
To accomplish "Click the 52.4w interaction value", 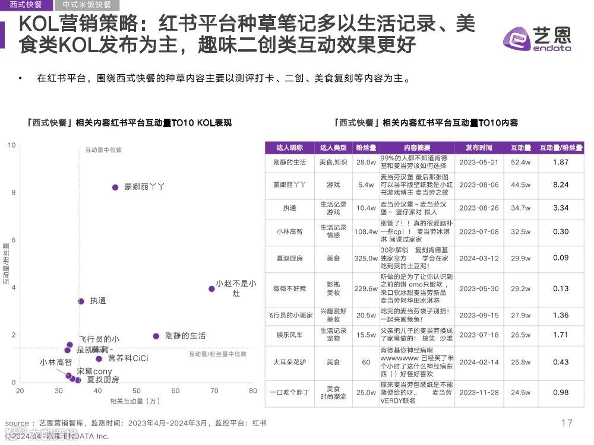I will pyautogui.click(x=520, y=163).
